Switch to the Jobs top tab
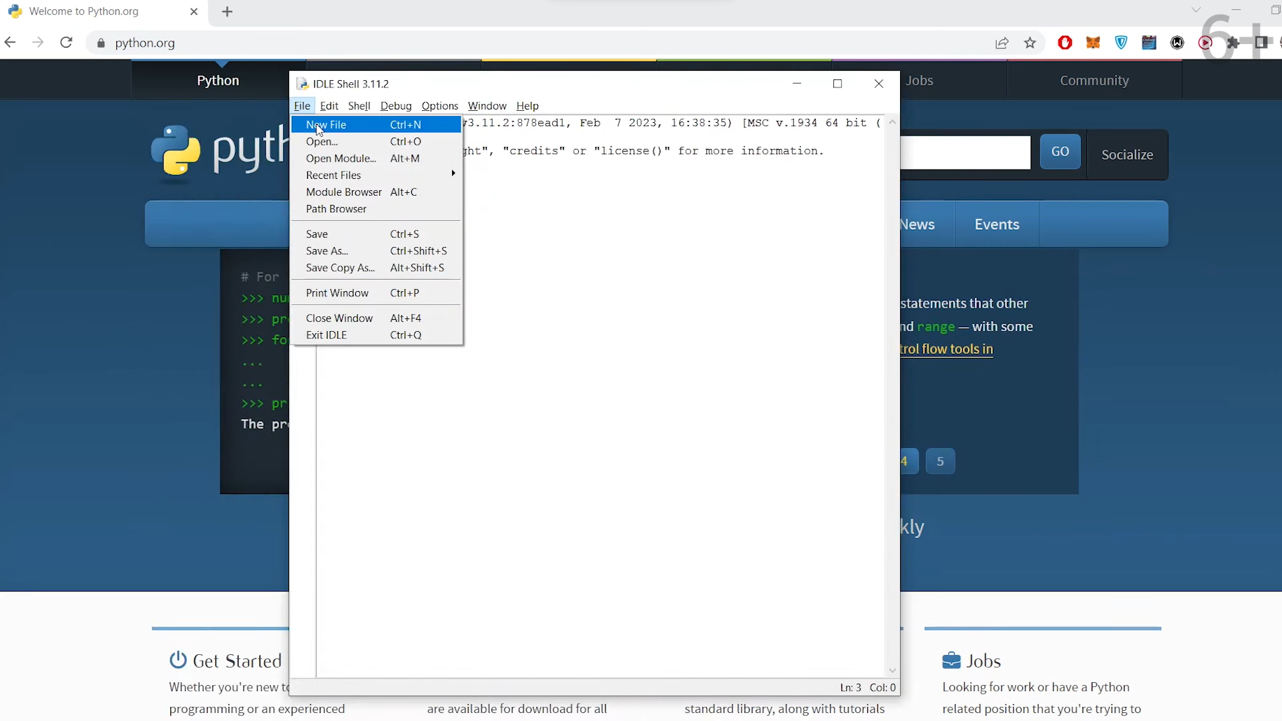The width and height of the screenshot is (1282, 721). point(953,80)
